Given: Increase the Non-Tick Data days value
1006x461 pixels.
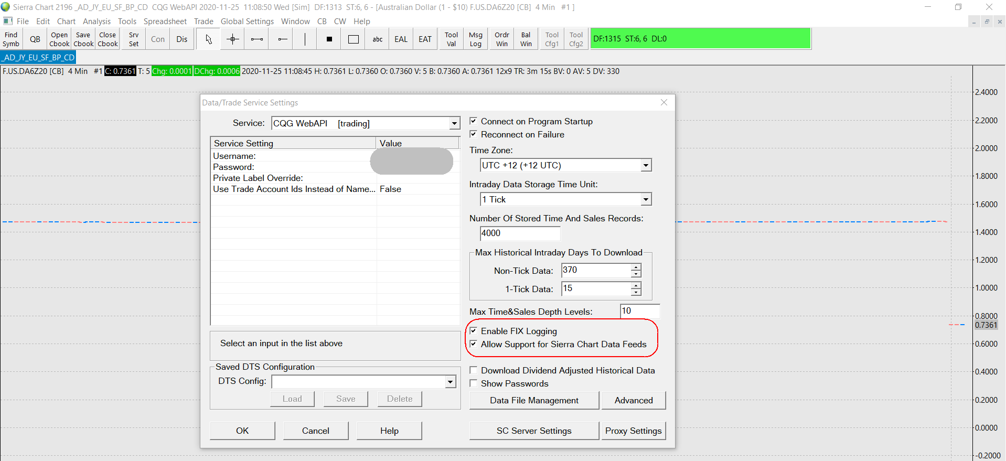Looking at the screenshot, I should point(636,267).
